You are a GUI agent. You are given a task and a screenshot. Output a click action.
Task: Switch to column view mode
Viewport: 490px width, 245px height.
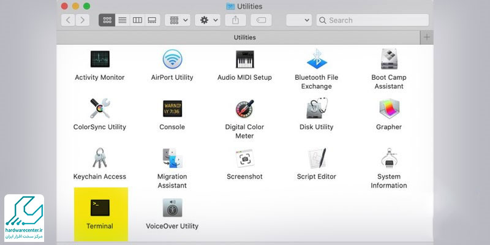pyautogui.click(x=137, y=20)
